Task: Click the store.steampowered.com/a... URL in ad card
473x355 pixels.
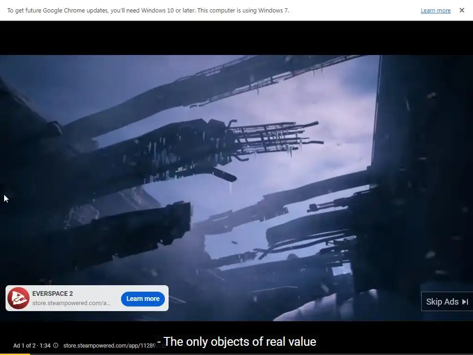Action: (x=71, y=303)
